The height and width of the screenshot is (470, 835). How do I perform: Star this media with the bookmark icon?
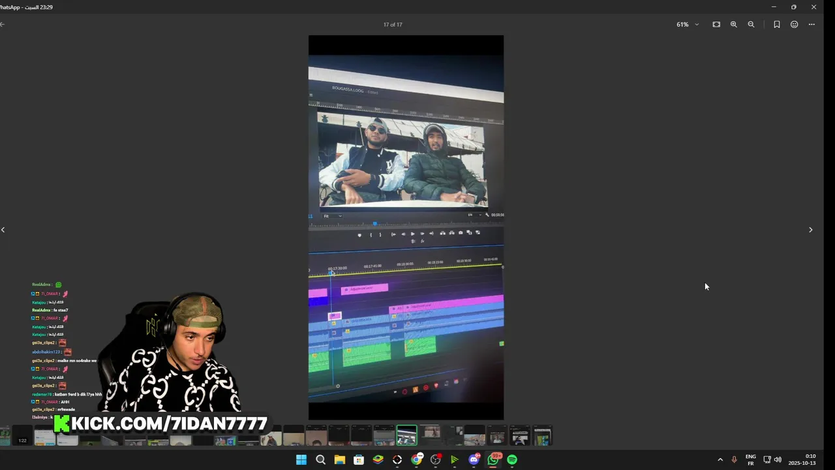pos(776,24)
